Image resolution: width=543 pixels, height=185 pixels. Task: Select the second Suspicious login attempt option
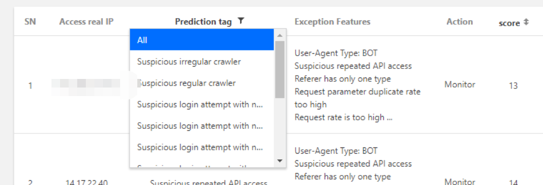point(202,126)
